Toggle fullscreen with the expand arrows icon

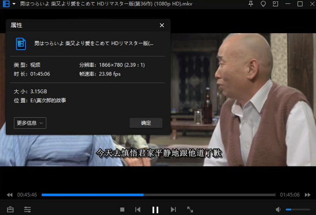[190, 210]
